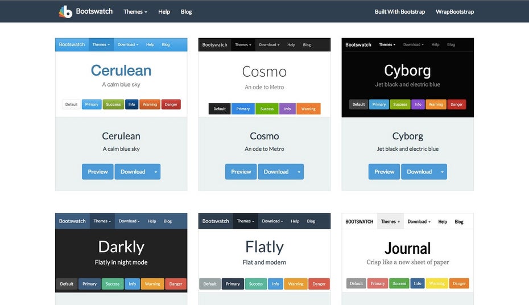The height and width of the screenshot is (305, 529).
Task: Click Cosmo's black Default swatch button
Action: click(220, 109)
